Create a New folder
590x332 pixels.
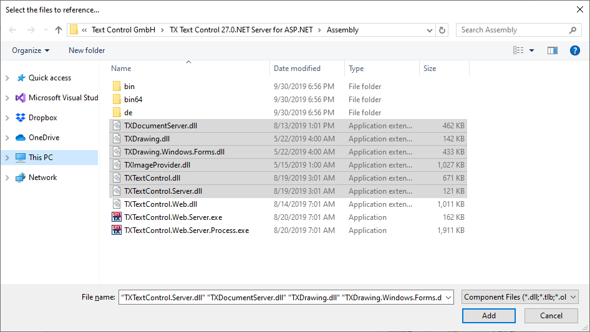[87, 50]
